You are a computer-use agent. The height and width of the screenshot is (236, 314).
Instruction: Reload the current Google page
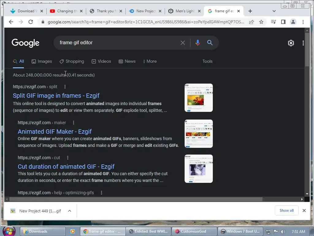tap(31, 22)
